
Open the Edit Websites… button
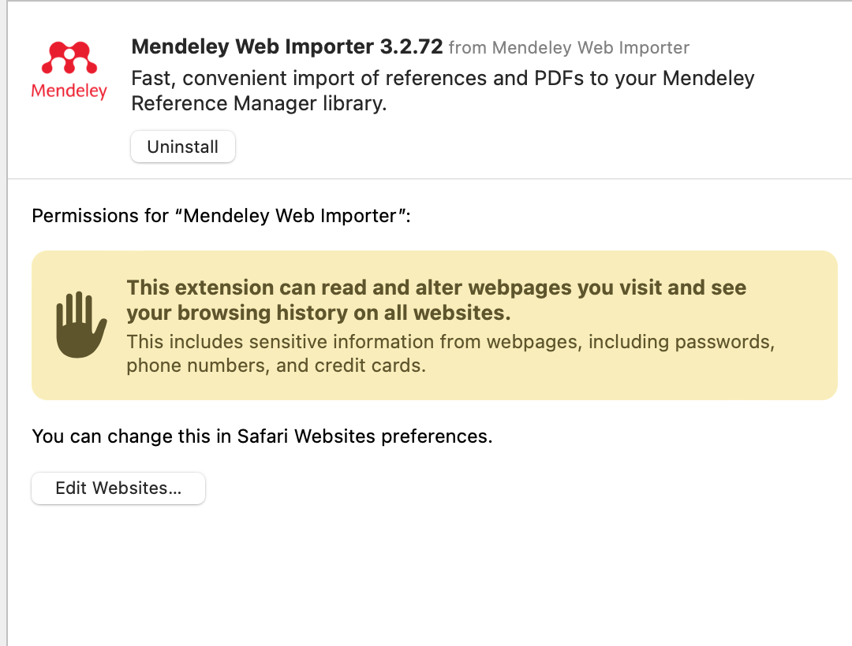[x=118, y=488]
